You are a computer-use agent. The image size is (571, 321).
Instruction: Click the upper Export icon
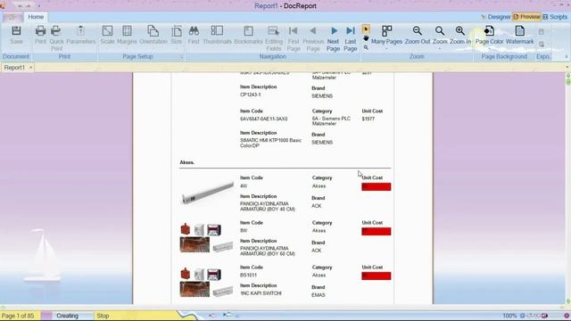click(x=542, y=32)
